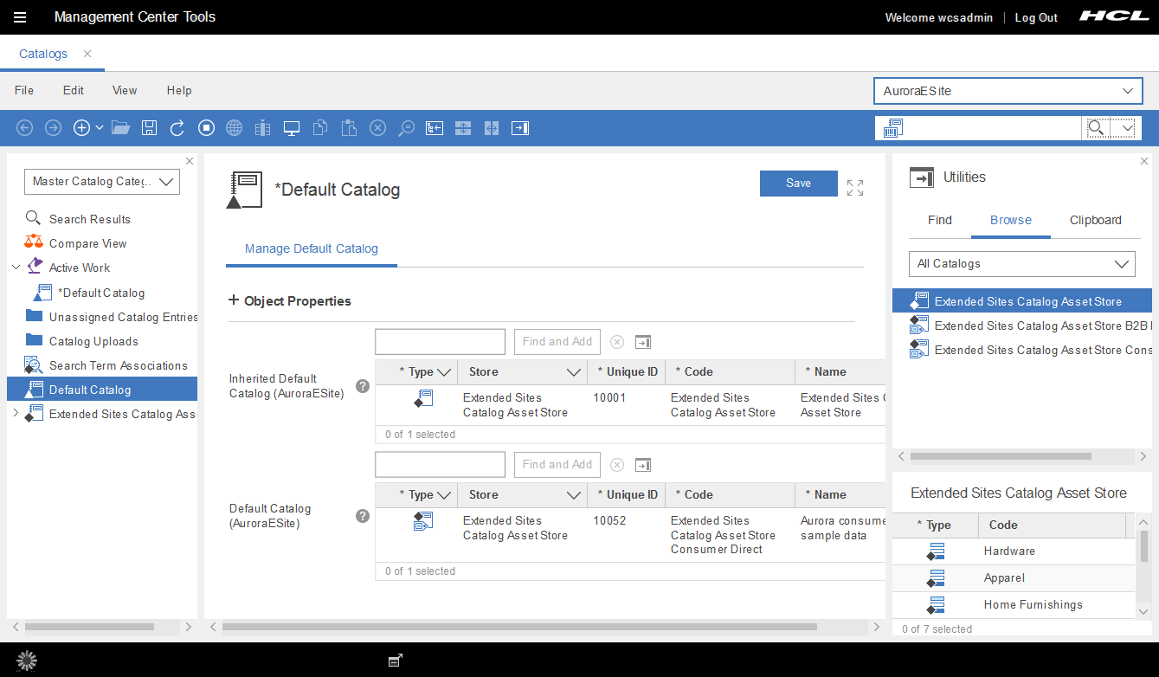Click the Stop toolbar icon

[206, 128]
